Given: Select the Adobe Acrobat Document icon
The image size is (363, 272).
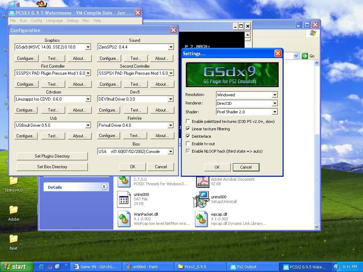Looking at the screenshot, I should click(x=202, y=182).
